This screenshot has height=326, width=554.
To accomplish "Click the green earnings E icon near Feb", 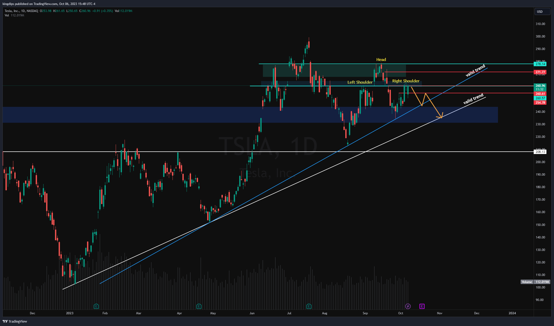I will point(96,306).
